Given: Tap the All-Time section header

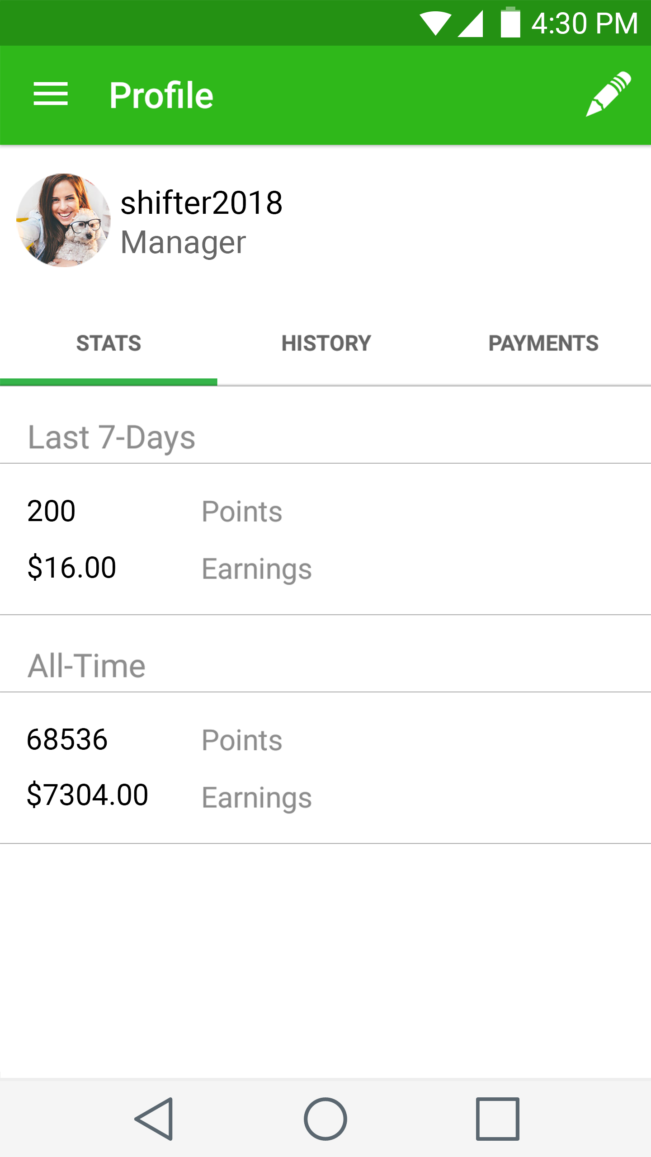Looking at the screenshot, I should (x=87, y=666).
